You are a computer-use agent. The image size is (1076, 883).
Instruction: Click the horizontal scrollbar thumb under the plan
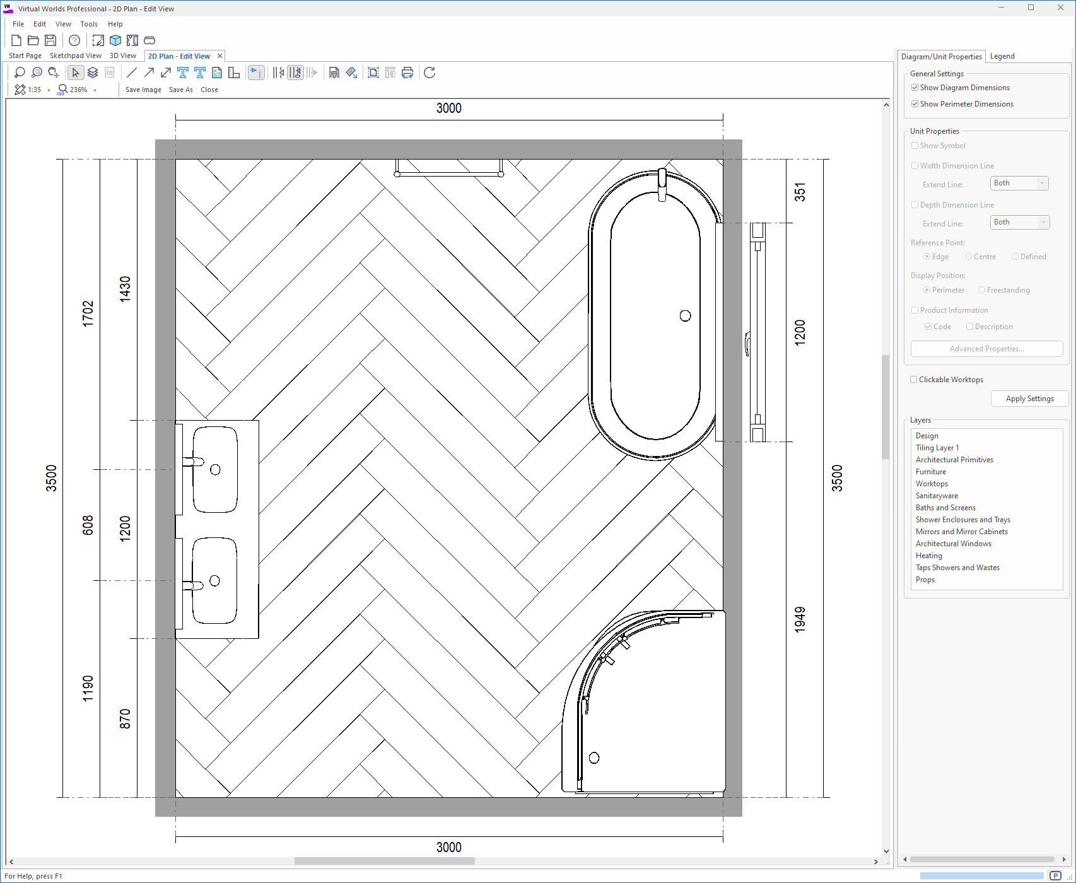click(x=384, y=861)
